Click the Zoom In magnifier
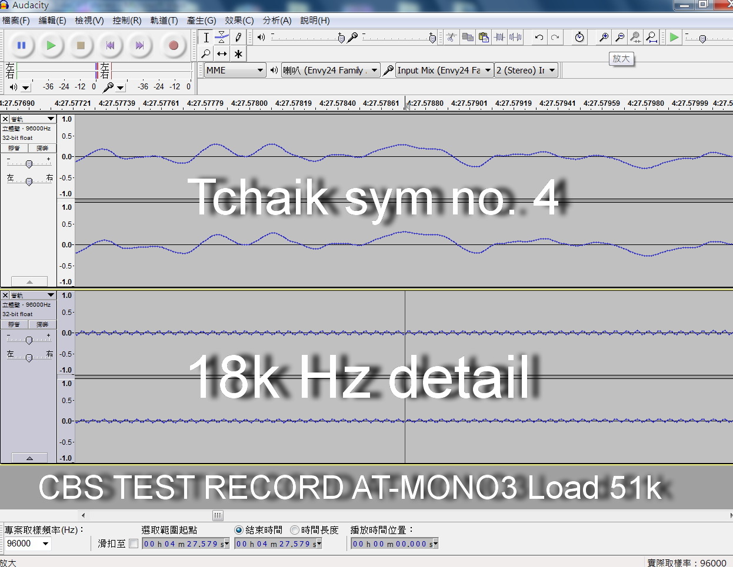 (x=604, y=37)
